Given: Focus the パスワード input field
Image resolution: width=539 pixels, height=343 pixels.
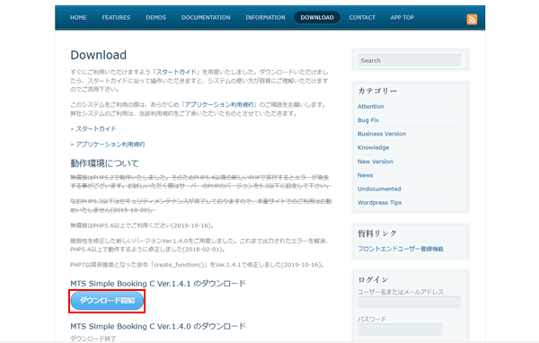Looking at the screenshot, I should [x=400, y=330].
